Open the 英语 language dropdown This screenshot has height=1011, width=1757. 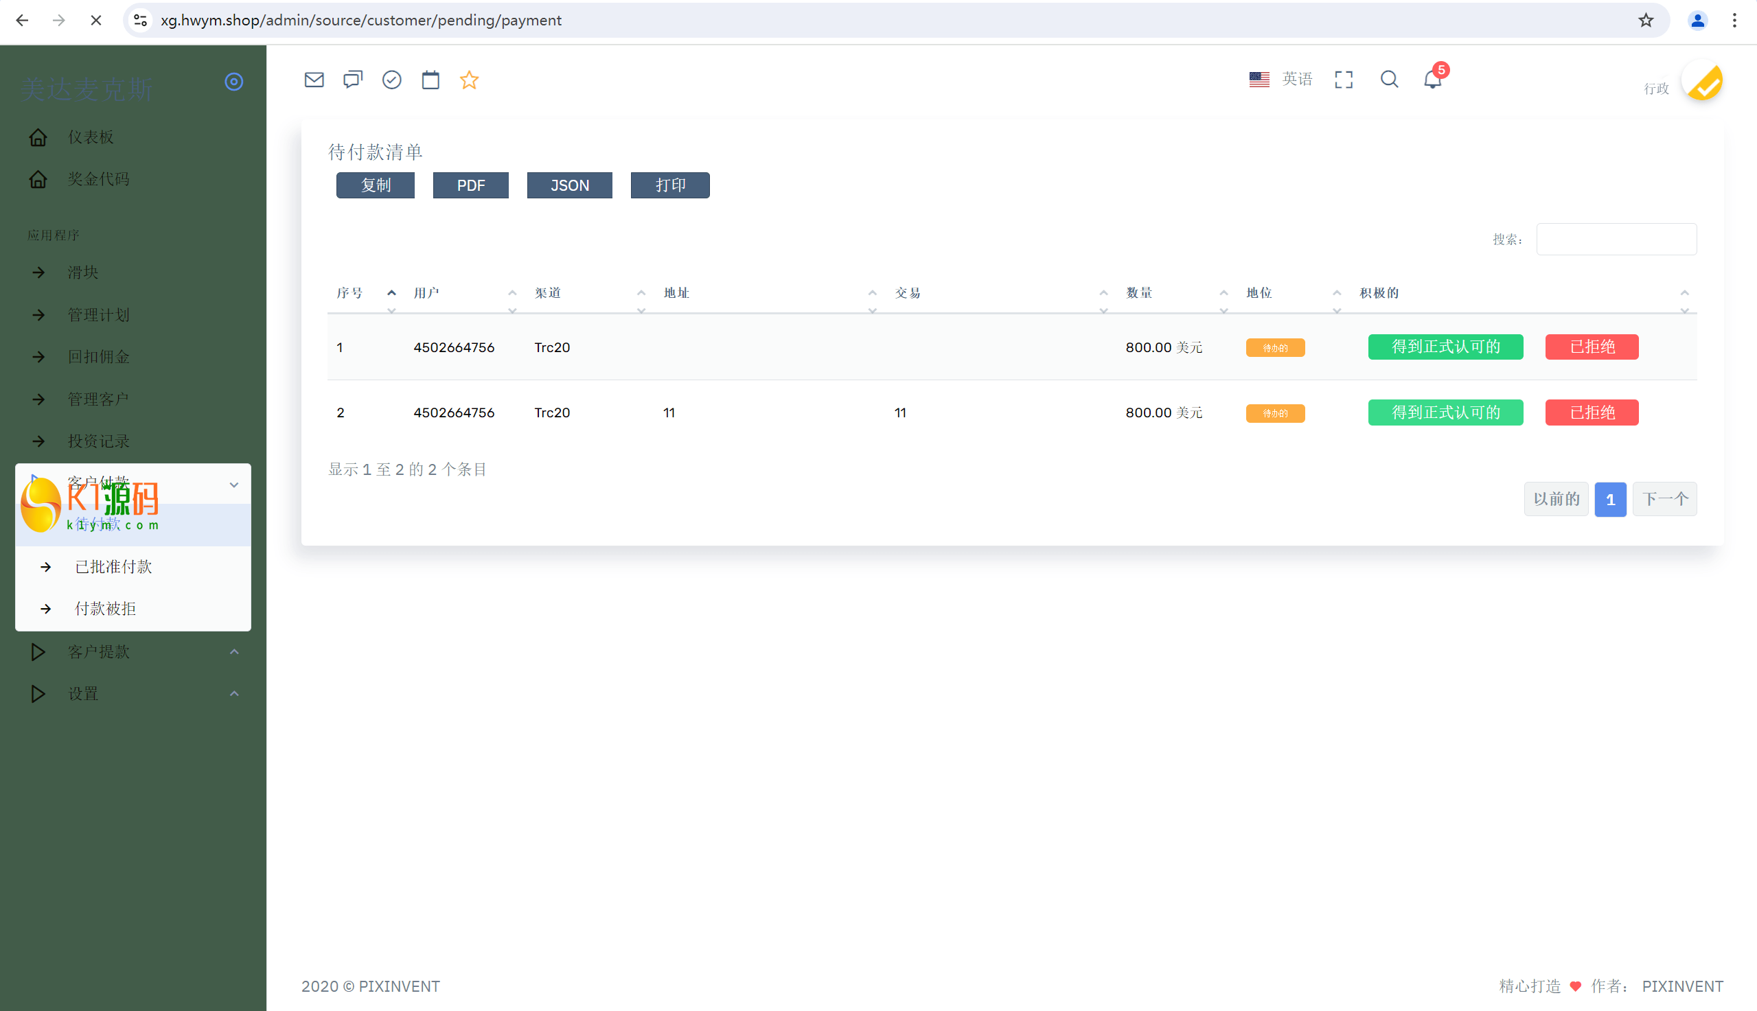pyautogui.click(x=1281, y=80)
